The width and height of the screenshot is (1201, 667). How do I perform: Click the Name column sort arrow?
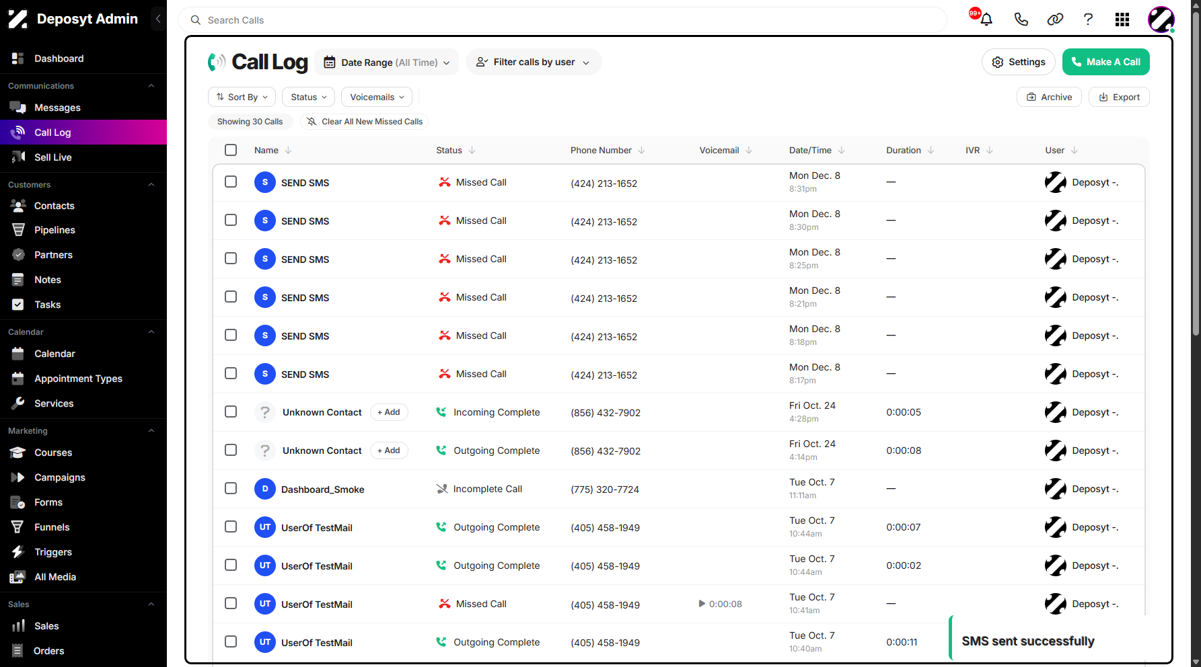(x=289, y=151)
